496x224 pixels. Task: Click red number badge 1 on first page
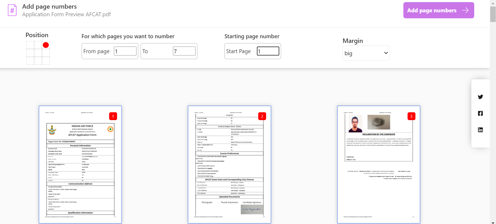(x=113, y=116)
